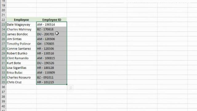Select row 22 via its row header
The width and height of the screenshot is (197, 111).
(x=3, y=20)
